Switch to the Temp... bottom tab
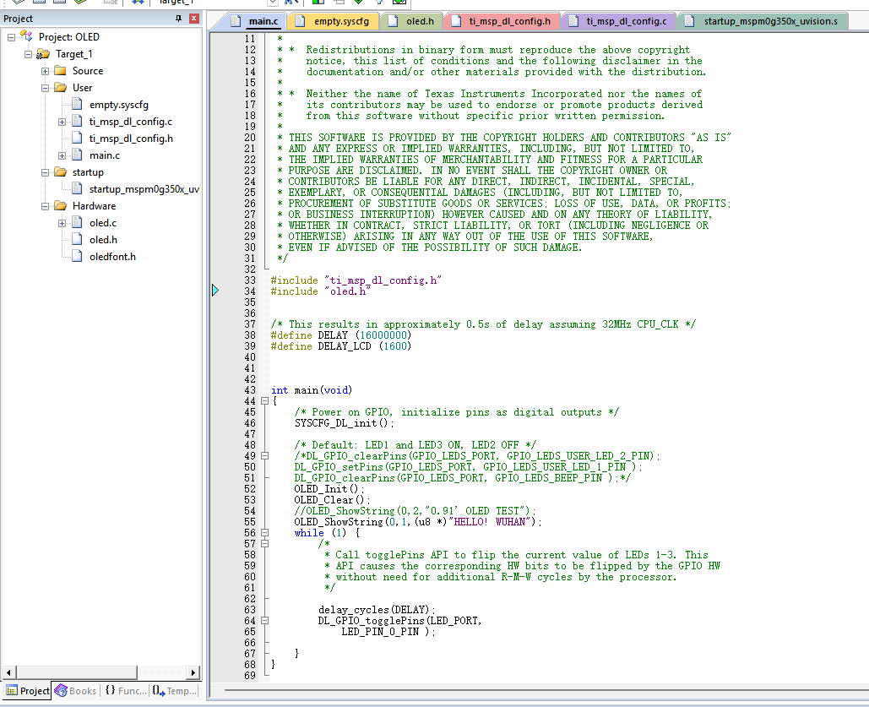The image size is (869, 707). (x=175, y=691)
